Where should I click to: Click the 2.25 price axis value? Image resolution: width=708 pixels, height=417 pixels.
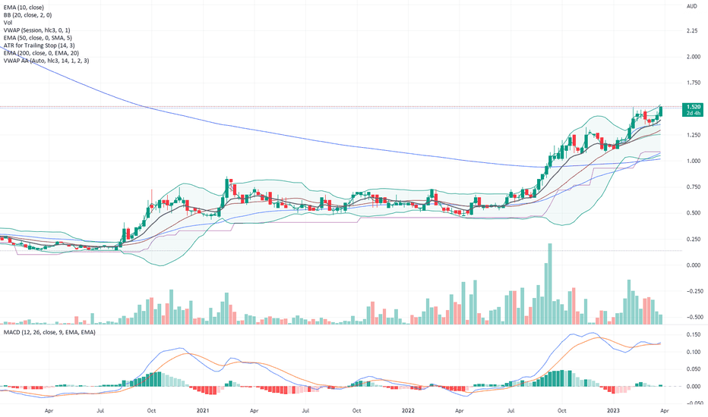click(692, 30)
